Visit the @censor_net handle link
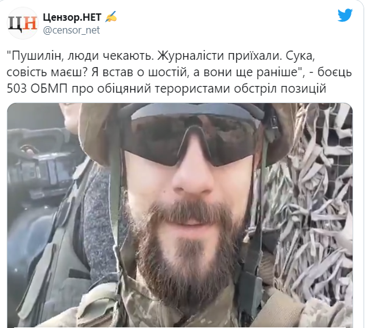Viewport: 366px width, 328px height. click(71, 30)
